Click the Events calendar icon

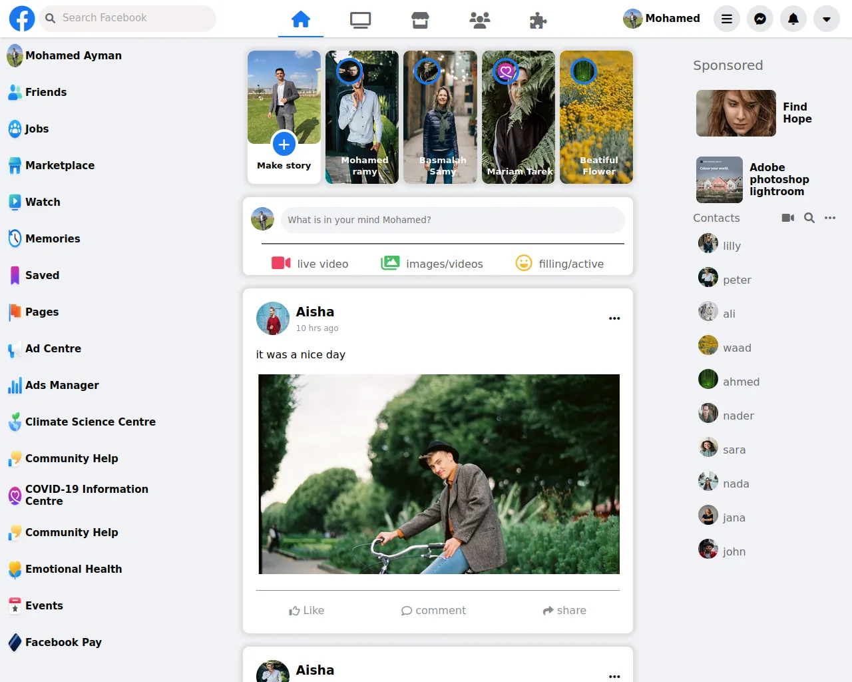pyautogui.click(x=15, y=606)
